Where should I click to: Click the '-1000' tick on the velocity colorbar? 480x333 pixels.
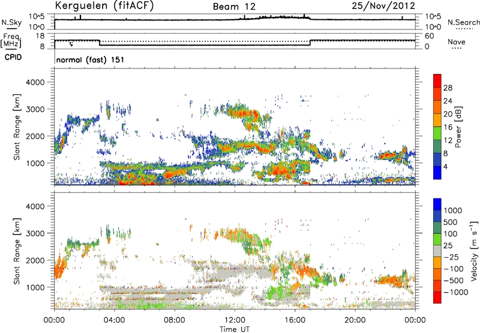[x=455, y=292]
